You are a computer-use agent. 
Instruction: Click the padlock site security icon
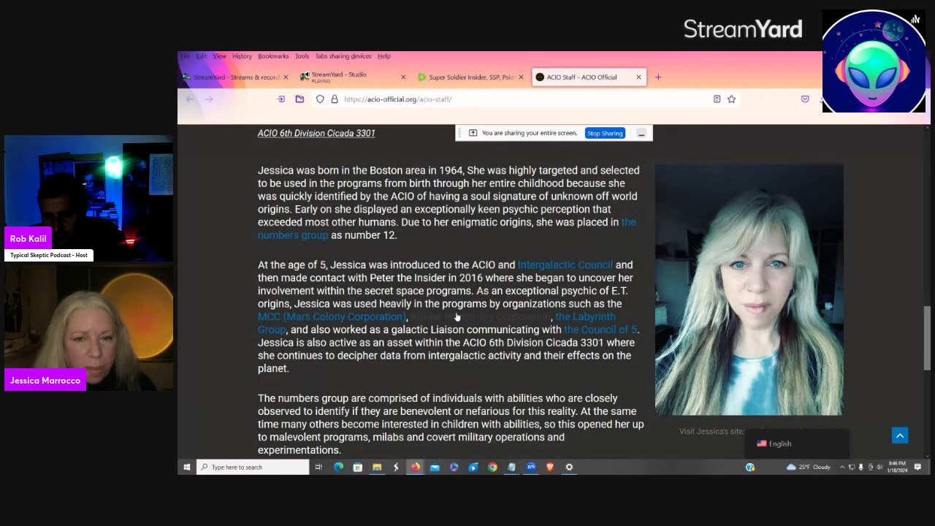[334, 99]
